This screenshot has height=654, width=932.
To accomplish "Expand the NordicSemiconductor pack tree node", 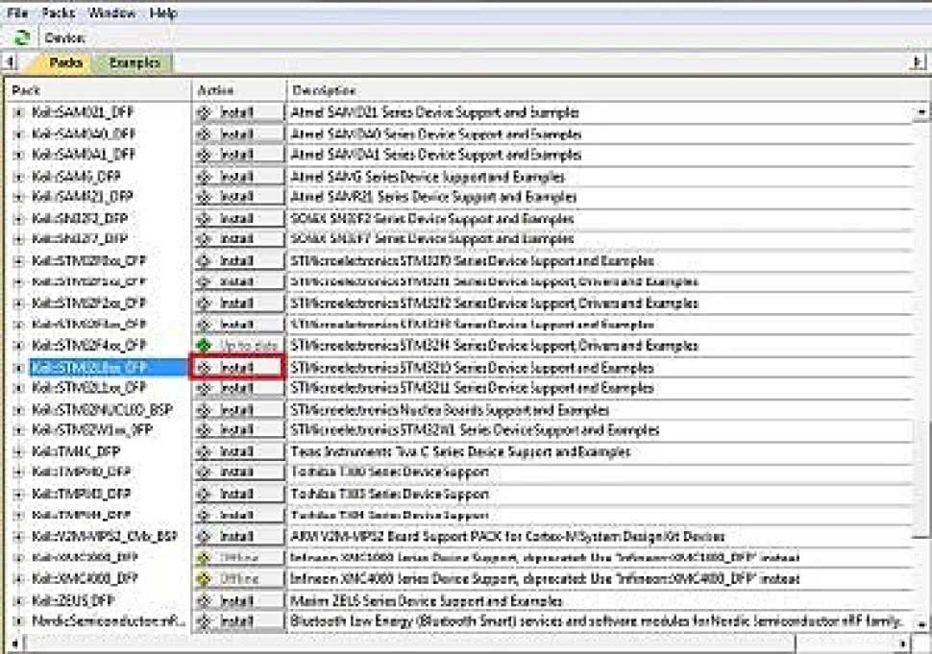I will tap(17, 621).
